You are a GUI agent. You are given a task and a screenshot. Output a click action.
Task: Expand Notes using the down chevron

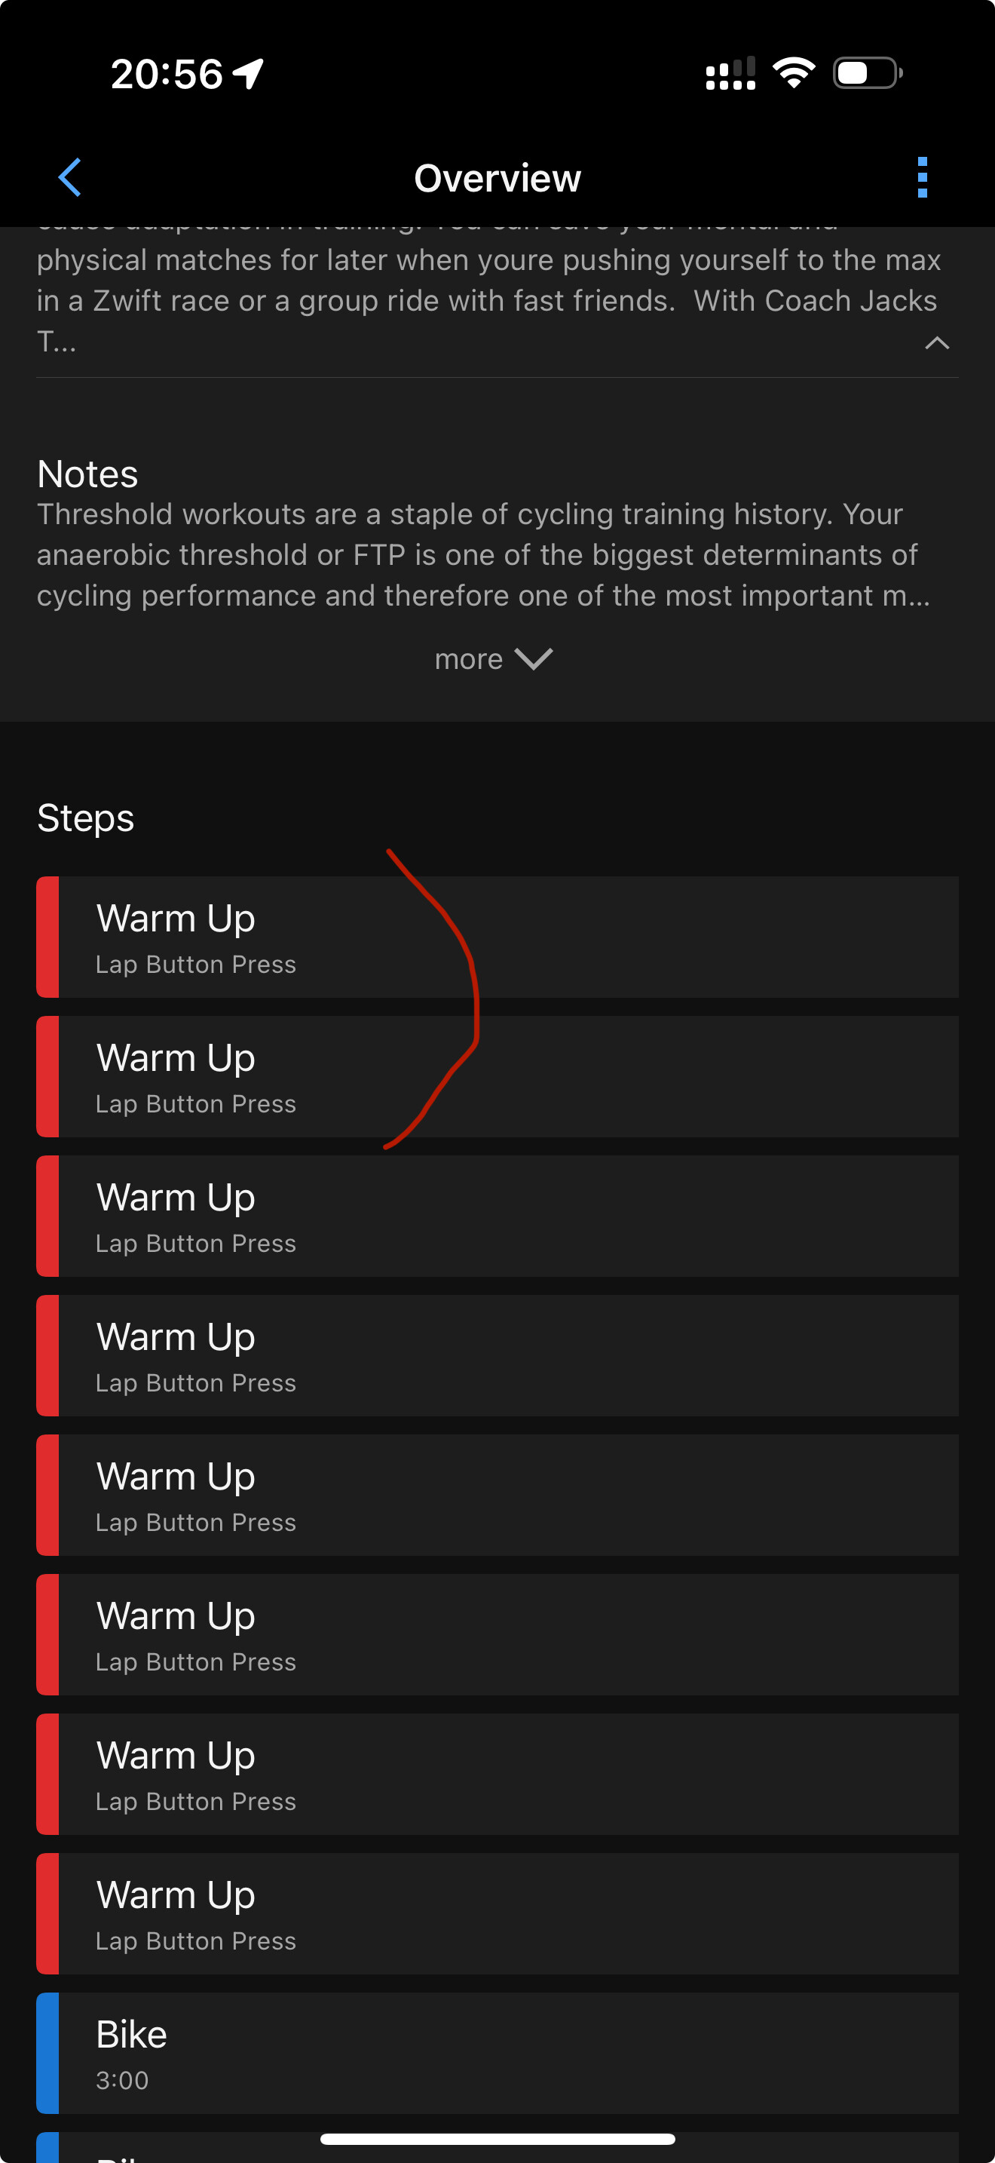coord(534,659)
